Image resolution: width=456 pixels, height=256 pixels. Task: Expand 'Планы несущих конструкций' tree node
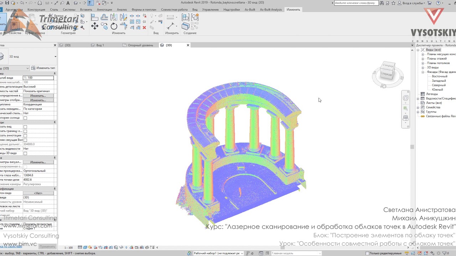coord(423,54)
